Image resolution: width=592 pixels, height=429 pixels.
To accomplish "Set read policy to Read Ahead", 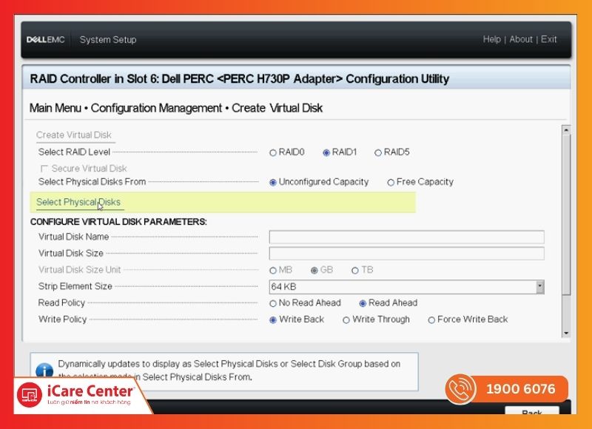I will tap(363, 303).
